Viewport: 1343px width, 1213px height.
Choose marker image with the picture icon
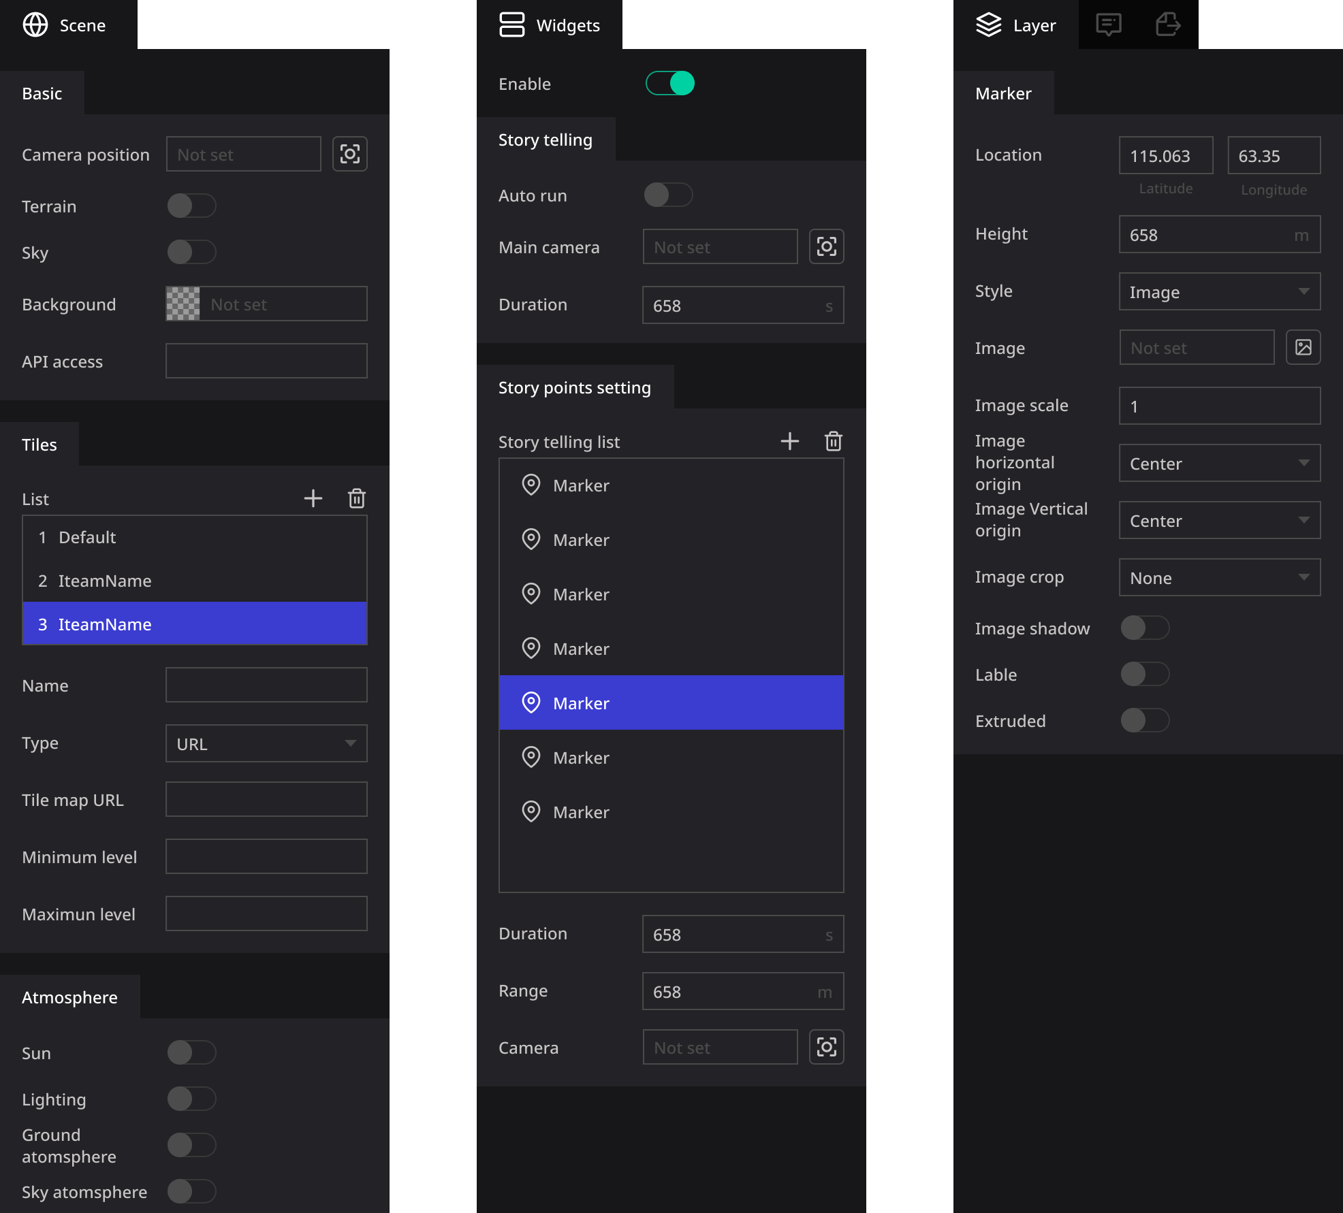[1303, 347]
